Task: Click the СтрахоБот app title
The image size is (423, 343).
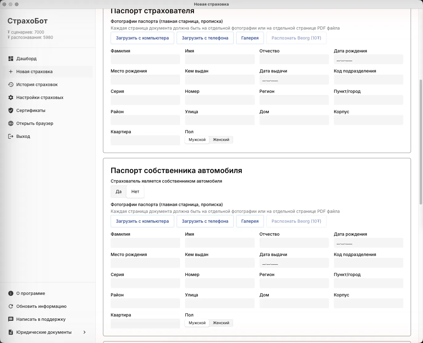Action: pos(27,21)
